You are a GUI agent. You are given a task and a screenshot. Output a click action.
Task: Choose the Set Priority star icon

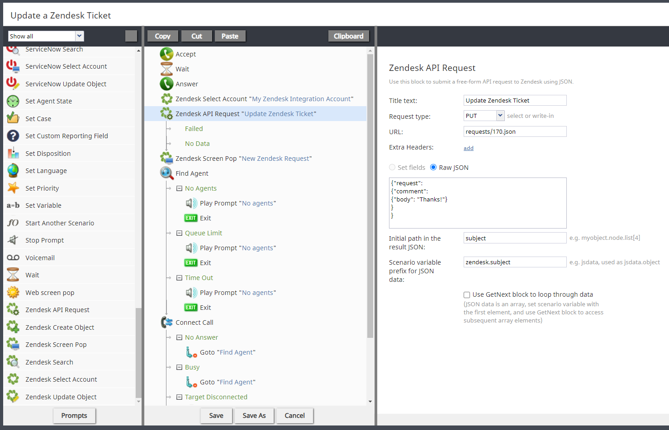(x=13, y=188)
